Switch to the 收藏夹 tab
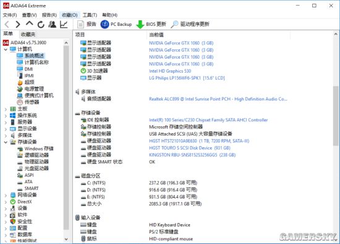The image size is (340, 244). click(28, 34)
